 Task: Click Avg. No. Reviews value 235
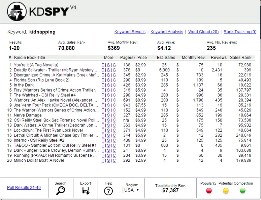pos(211,48)
